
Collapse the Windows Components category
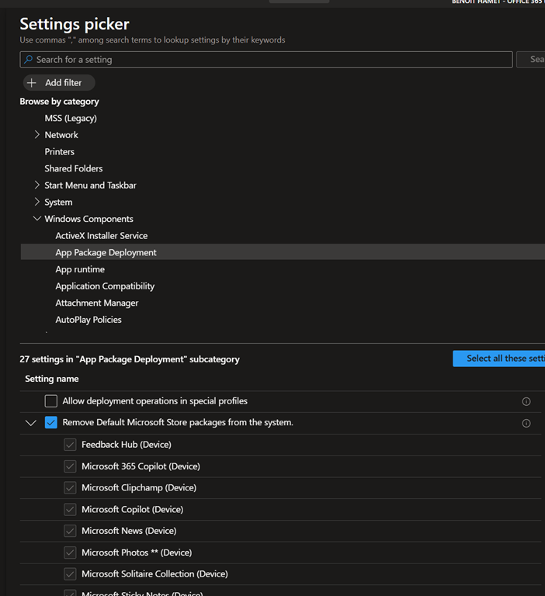(x=37, y=219)
